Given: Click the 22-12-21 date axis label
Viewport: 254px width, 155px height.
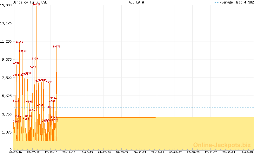Looking at the screenshot, I should click(157, 152).
